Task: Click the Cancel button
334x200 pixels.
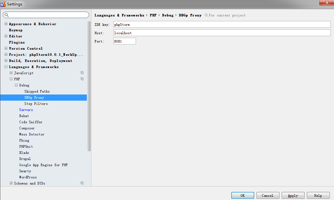Action: pos(268,195)
